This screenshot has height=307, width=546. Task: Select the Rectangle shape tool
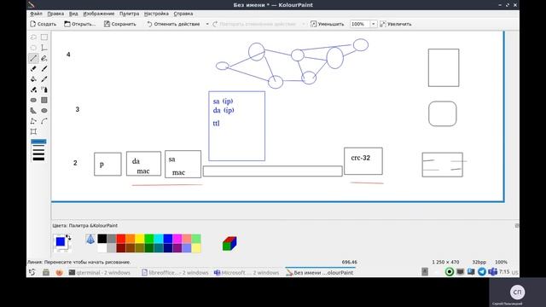tap(44, 100)
